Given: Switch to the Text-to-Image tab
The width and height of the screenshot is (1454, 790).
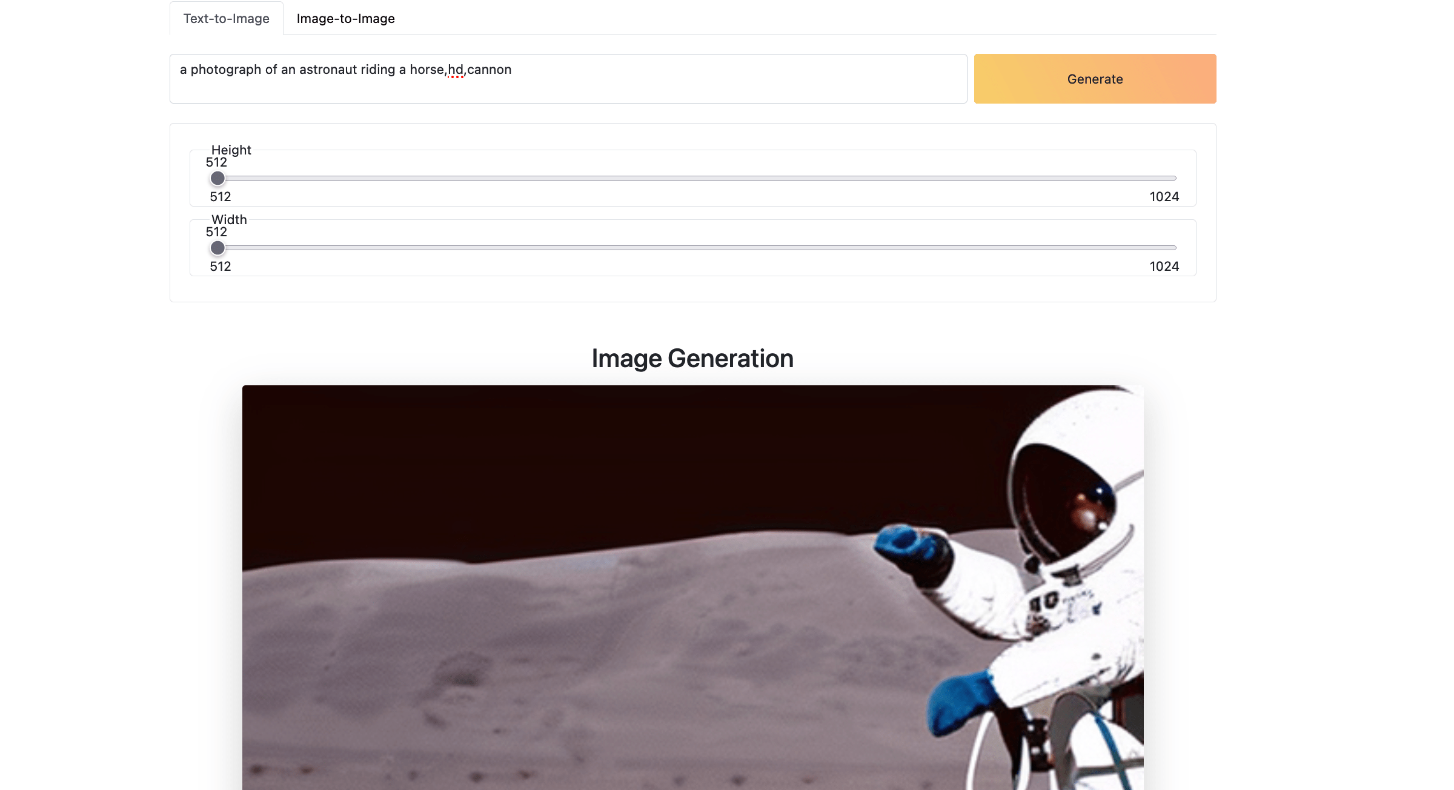Looking at the screenshot, I should 226,19.
